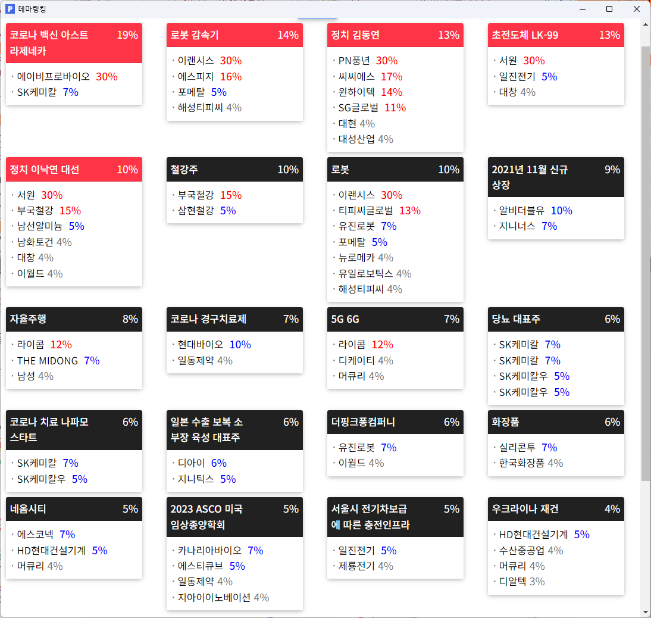Click THE MIDONG stock entry

point(58,361)
